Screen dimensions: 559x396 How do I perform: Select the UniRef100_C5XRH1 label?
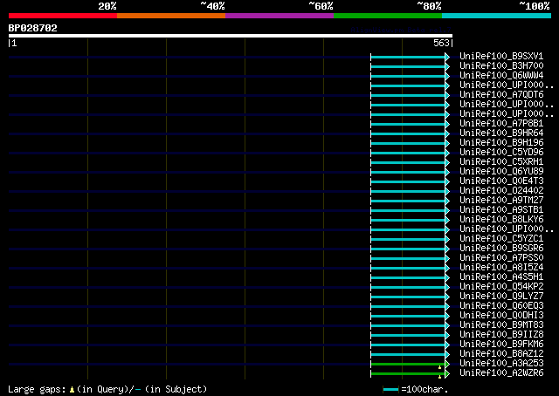501,162
